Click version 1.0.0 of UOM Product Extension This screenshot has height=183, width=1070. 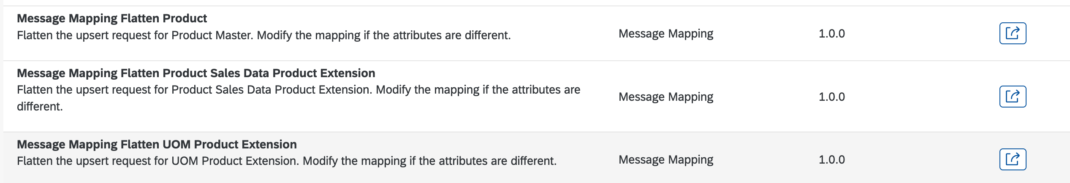click(831, 160)
